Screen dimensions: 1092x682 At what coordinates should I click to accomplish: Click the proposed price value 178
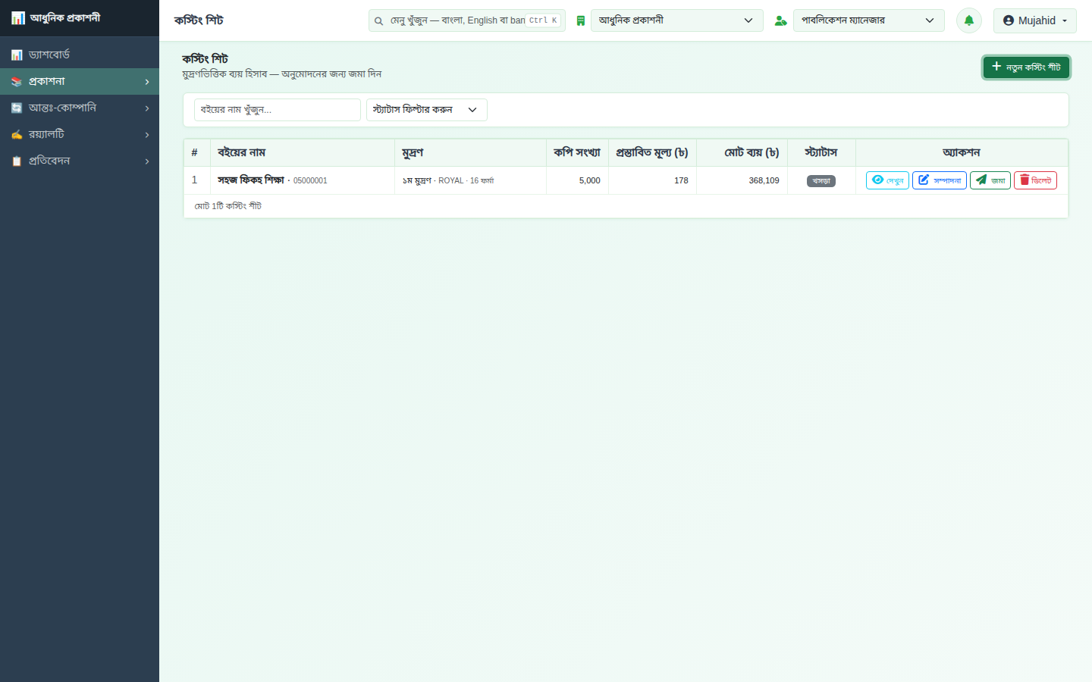[681, 180]
